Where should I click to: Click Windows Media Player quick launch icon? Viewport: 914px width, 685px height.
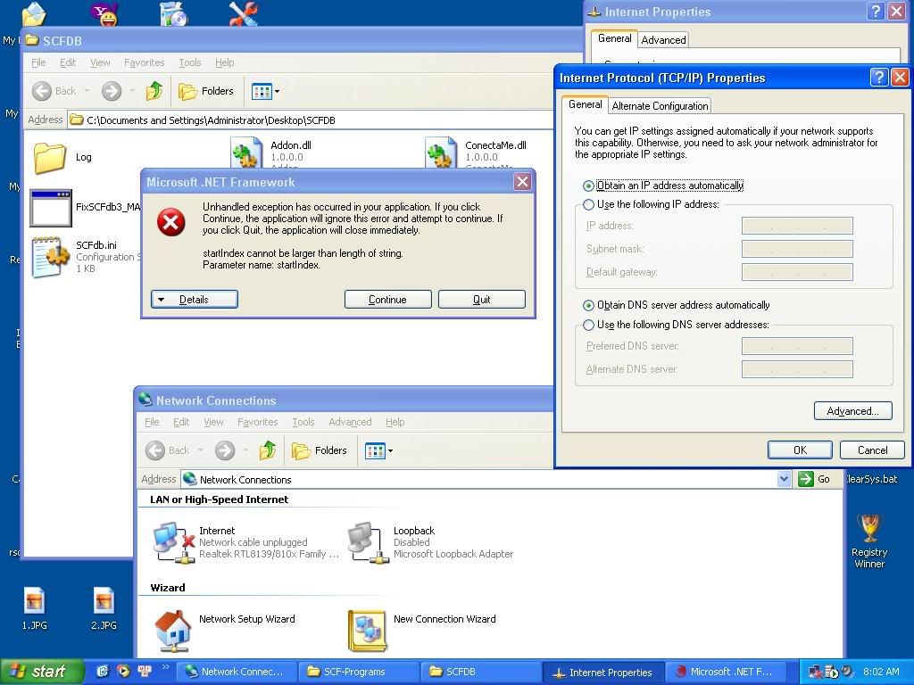pyautogui.click(x=123, y=672)
